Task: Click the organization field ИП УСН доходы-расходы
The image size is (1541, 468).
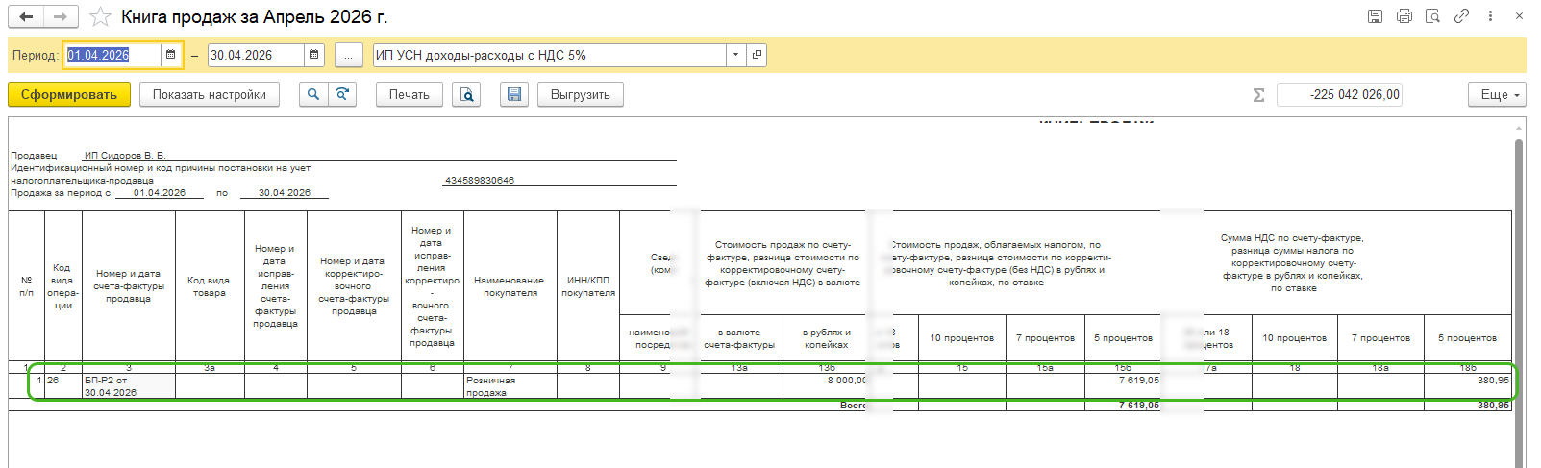Action: pos(549,55)
